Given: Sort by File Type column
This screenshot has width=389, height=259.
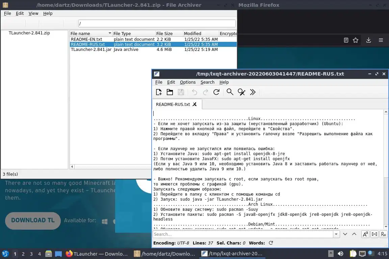Looking at the screenshot, I should pos(134,33).
